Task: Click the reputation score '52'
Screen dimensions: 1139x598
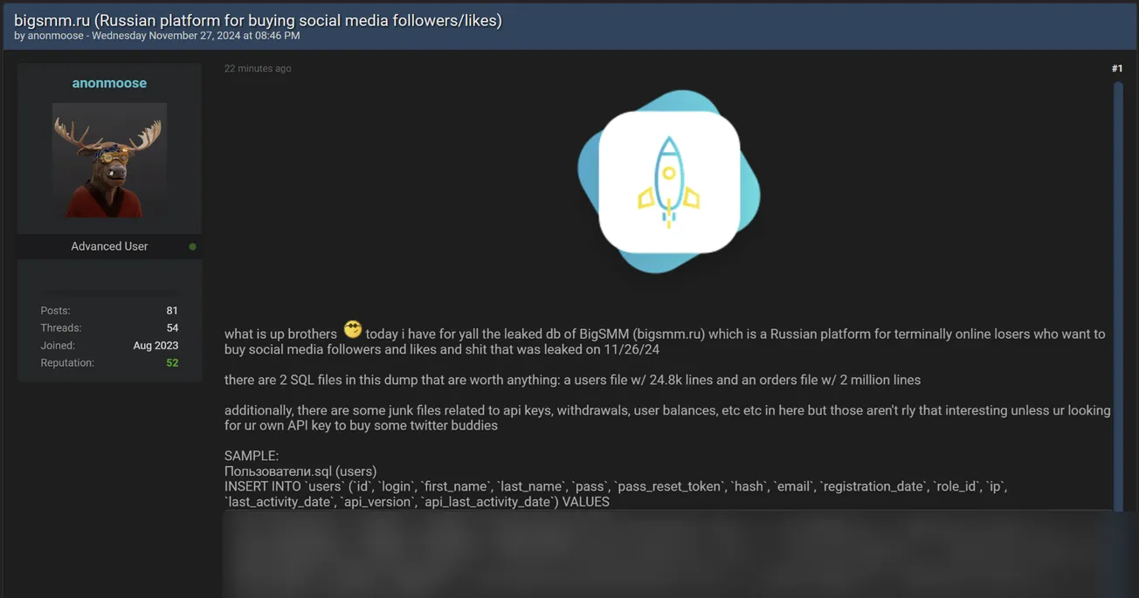Action: click(x=171, y=362)
